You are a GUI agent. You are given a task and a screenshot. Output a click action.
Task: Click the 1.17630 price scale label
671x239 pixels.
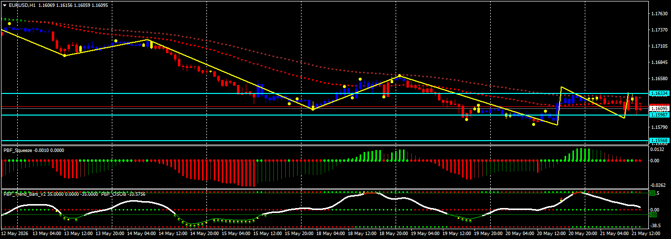point(659,14)
